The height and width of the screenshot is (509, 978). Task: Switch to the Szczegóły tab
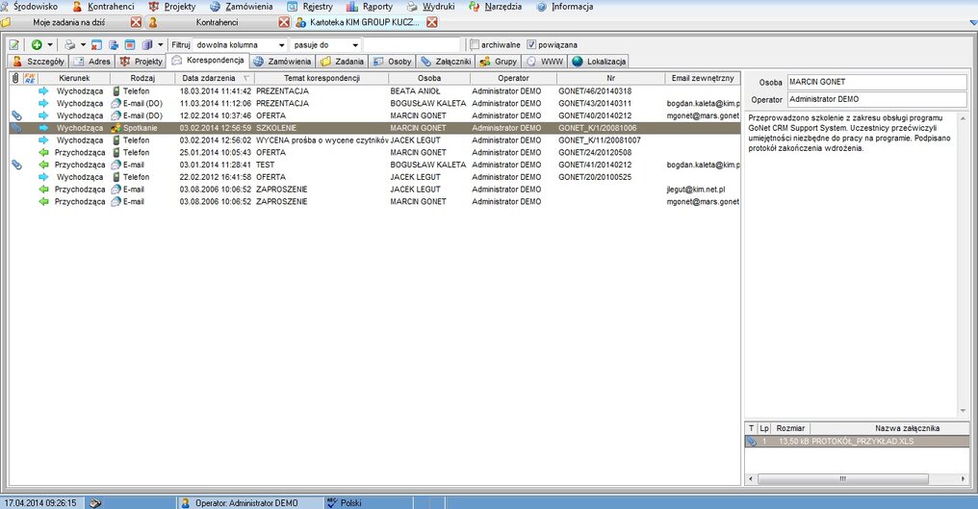39,62
